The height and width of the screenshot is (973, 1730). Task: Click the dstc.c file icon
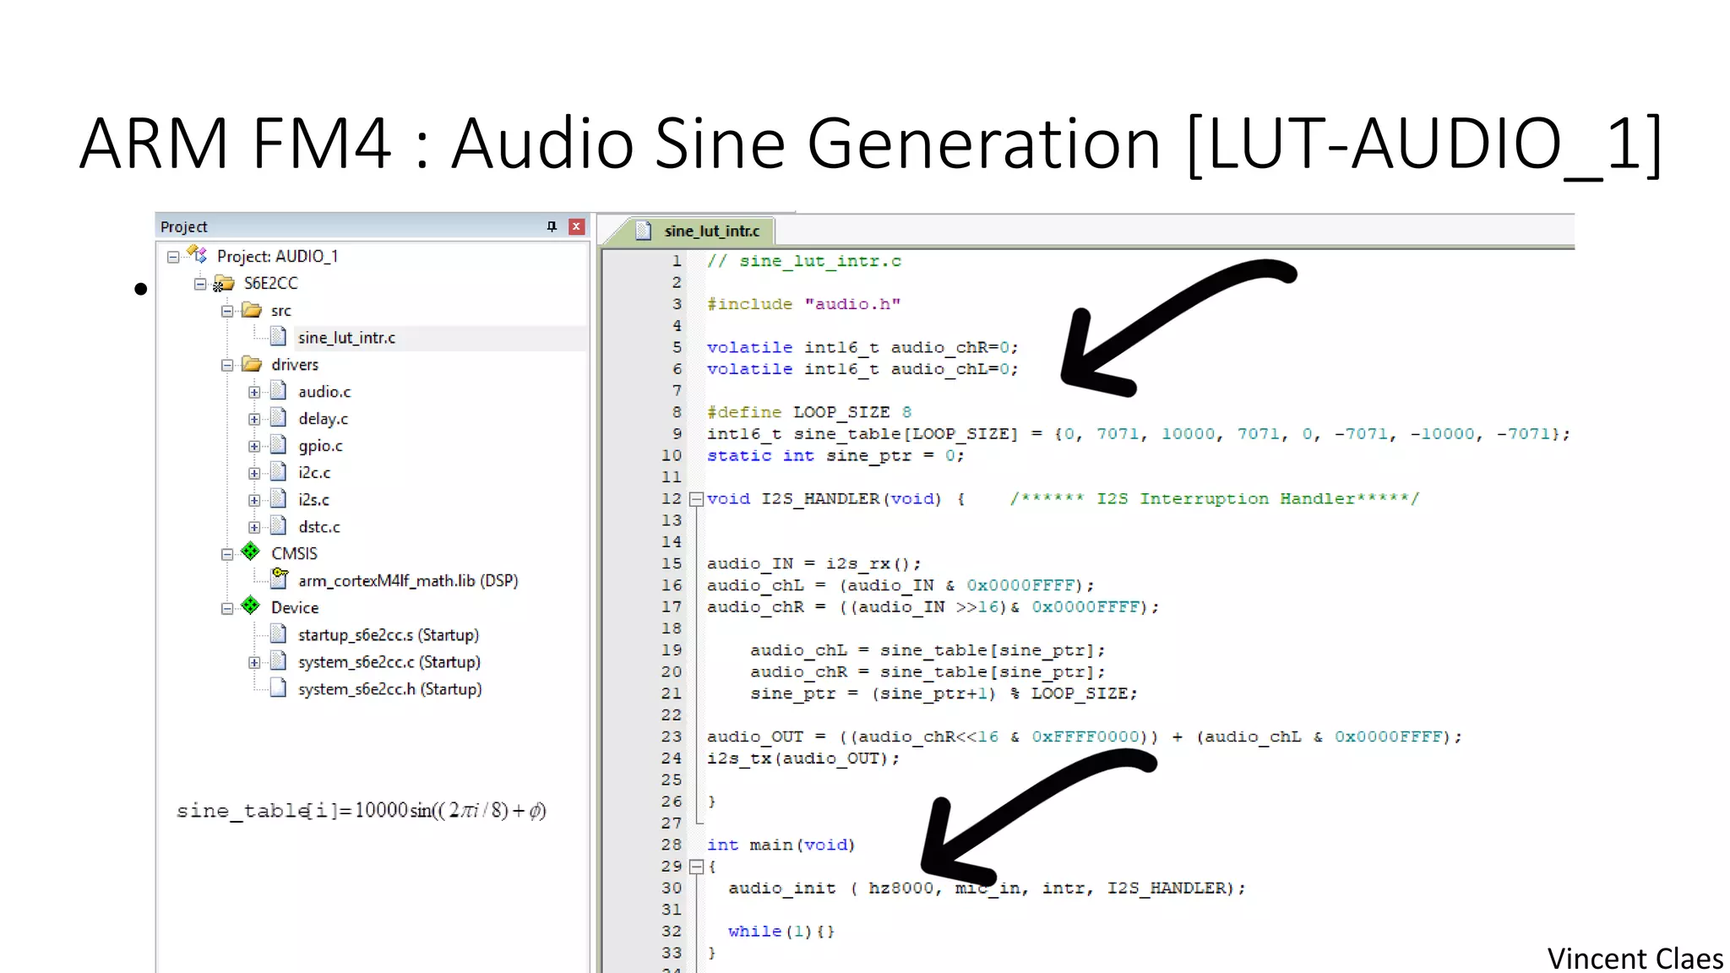tap(278, 525)
